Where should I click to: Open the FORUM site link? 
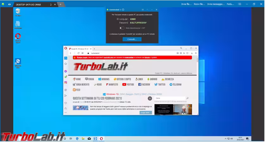89,79
